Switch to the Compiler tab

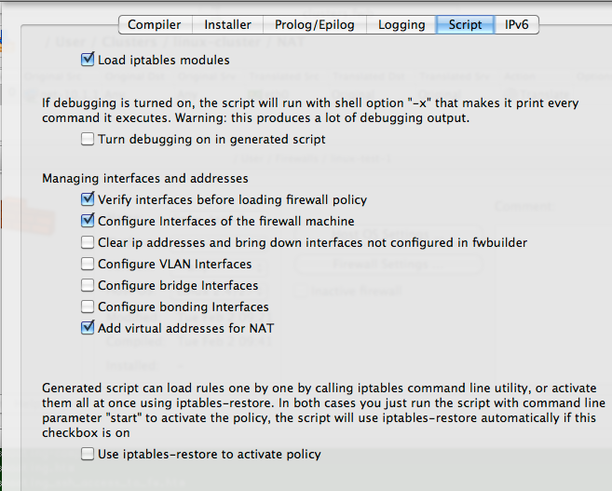tap(155, 25)
